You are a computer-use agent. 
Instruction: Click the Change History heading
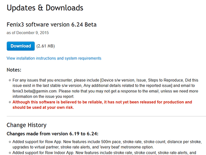(26, 125)
